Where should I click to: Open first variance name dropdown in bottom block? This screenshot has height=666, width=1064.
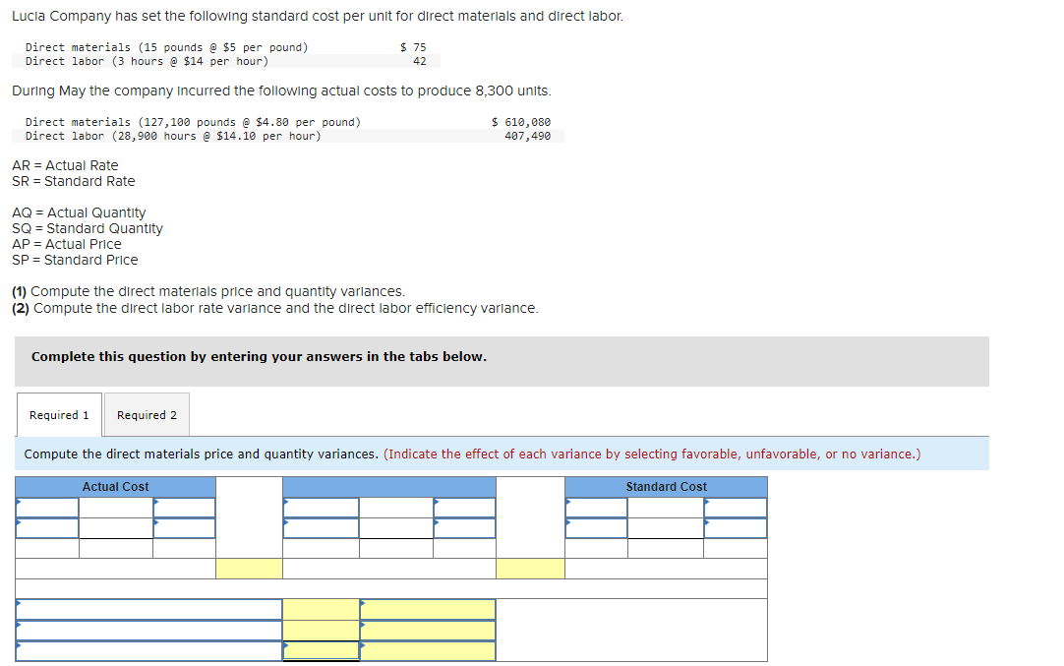point(149,610)
